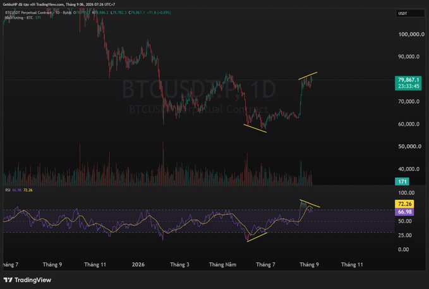
Task: Select the Khối lượng BTC volume legend
Action: (23, 18)
